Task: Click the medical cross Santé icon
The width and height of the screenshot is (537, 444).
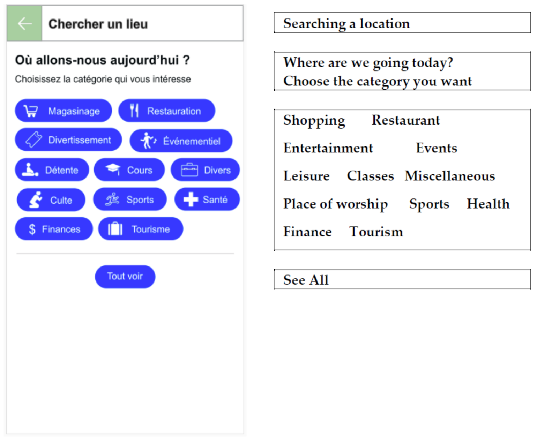Action: 191,200
